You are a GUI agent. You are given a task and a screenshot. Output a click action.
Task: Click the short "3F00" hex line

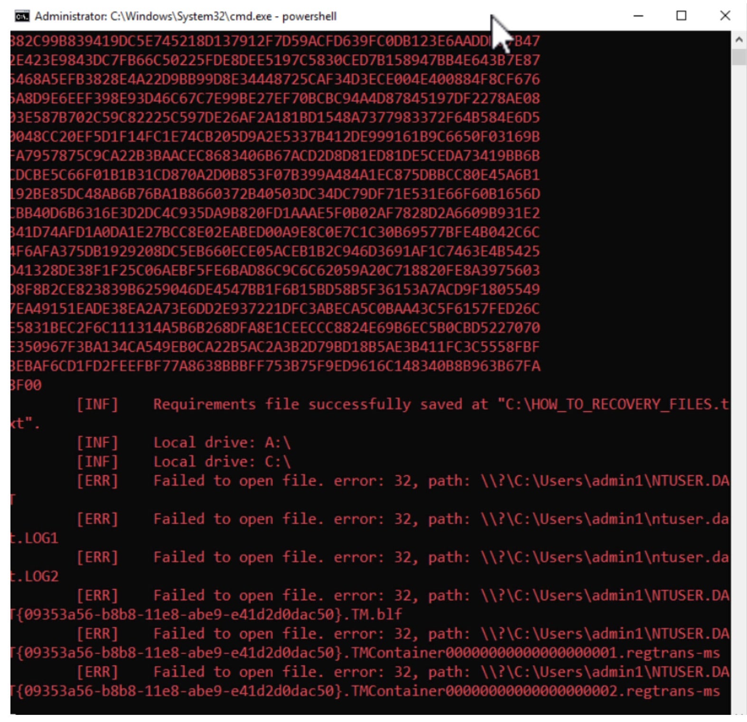(x=26, y=385)
